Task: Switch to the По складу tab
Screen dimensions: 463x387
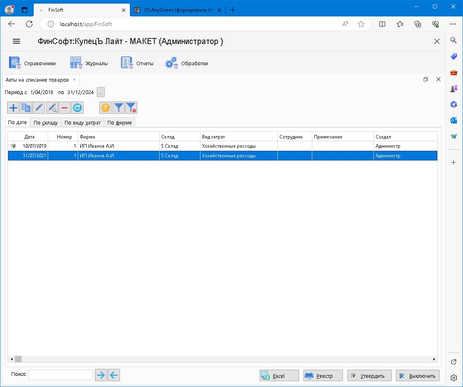Action: (46, 122)
